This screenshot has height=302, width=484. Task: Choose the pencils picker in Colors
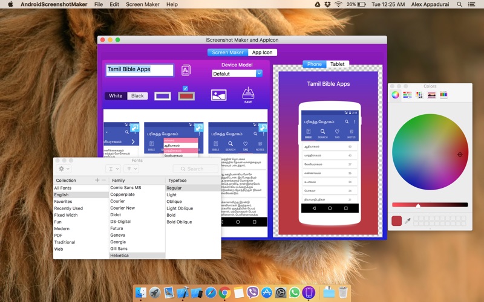pos(443,95)
